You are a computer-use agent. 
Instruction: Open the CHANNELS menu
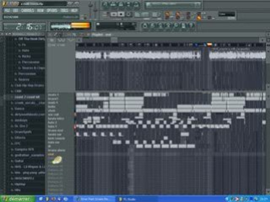28,11
